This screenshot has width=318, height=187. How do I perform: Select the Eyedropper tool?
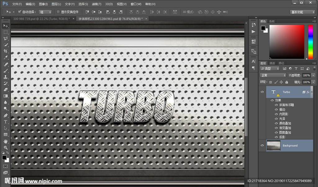click(x=6, y=58)
